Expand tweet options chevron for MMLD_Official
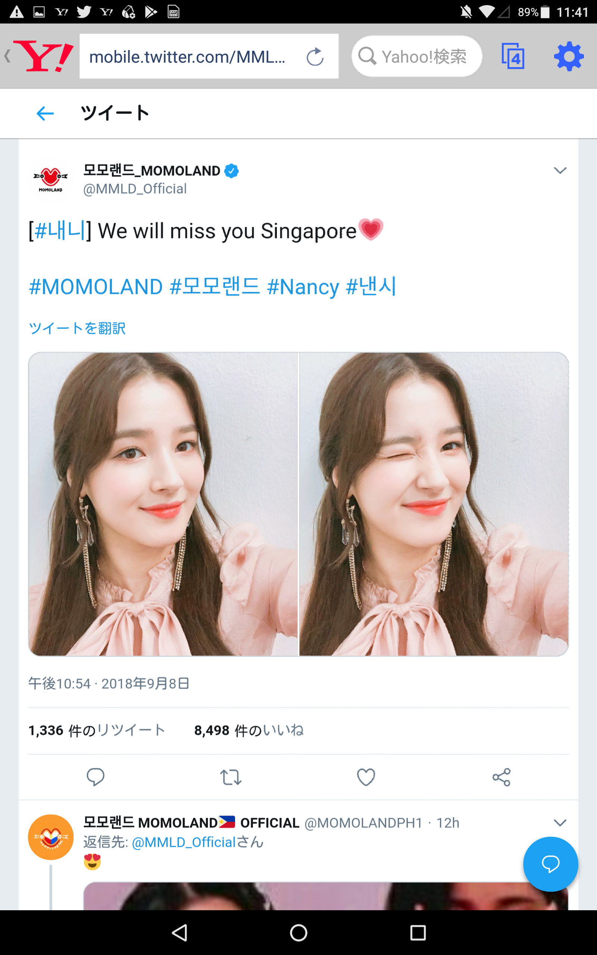 560,170
